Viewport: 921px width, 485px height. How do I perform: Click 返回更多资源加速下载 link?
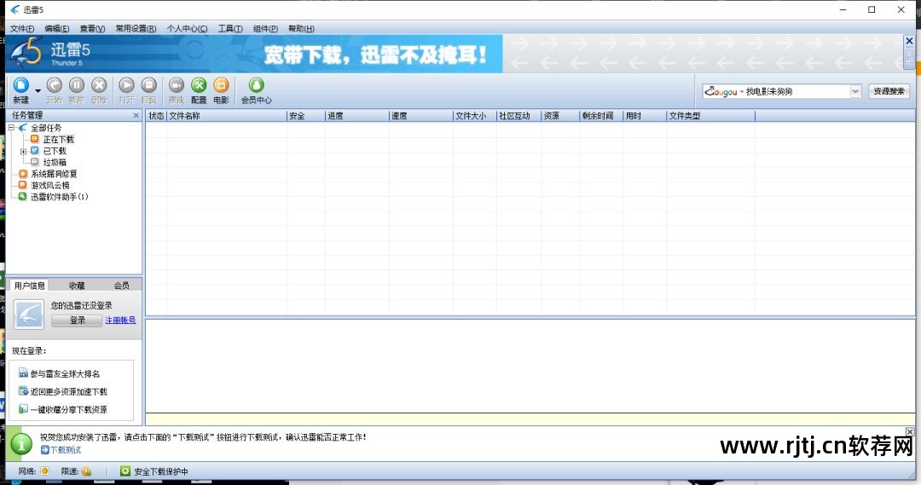[69, 391]
